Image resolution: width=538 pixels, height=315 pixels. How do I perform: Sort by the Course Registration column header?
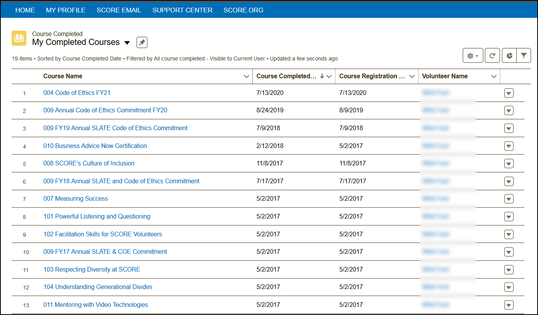pos(371,76)
